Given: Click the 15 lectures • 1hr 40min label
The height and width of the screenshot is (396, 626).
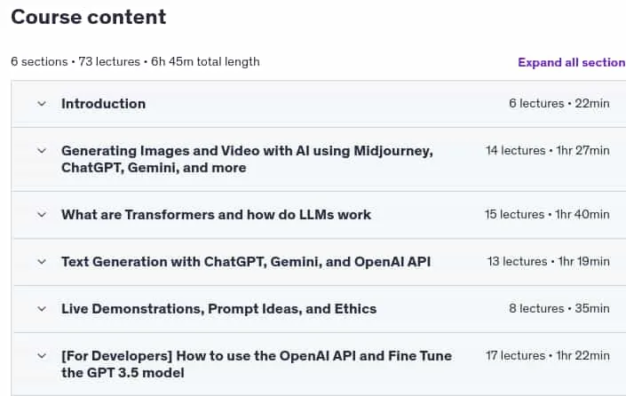Looking at the screenshot, I should point(547,214).
